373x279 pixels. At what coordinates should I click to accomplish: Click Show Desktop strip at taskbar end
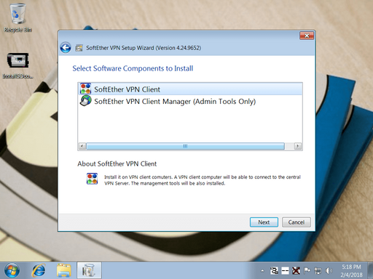(370, 270)
